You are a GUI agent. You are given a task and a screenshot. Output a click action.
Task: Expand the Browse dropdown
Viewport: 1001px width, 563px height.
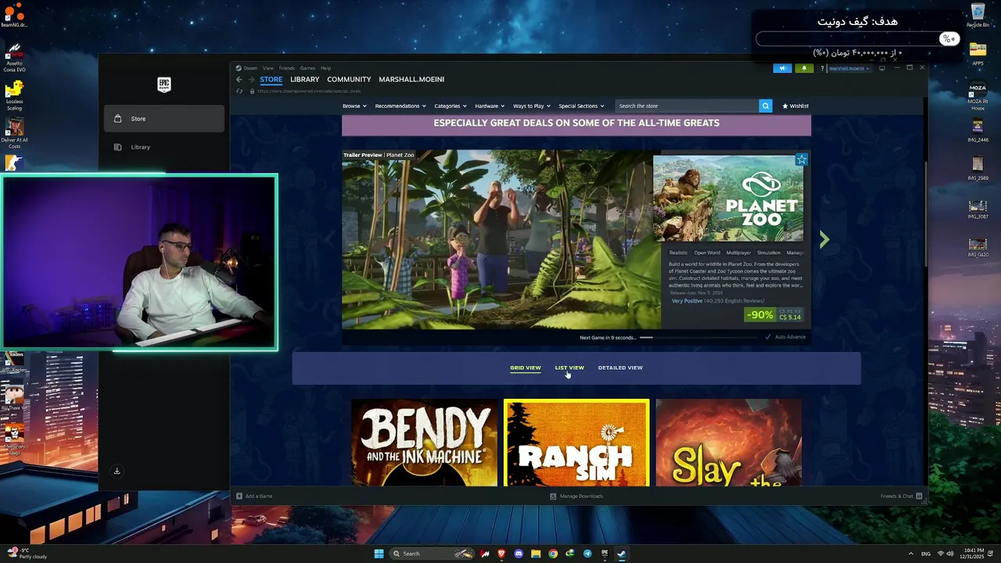[x=354, y=106]
